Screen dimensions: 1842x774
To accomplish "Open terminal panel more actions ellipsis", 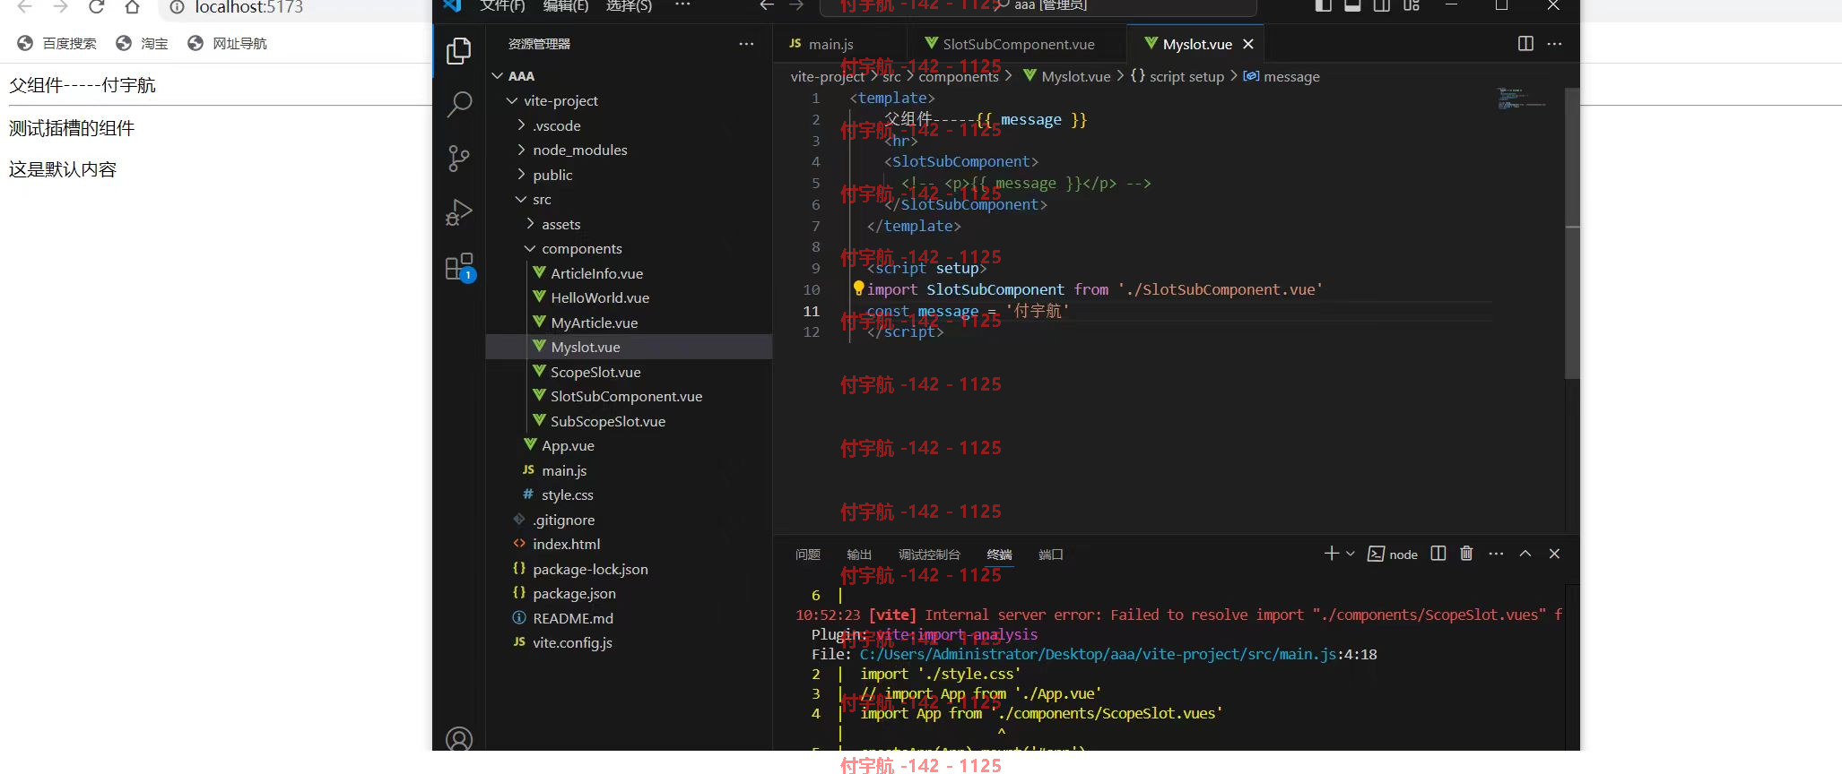I will tap(1496, 554).
